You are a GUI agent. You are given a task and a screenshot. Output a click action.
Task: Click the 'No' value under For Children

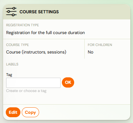coord(90,52)
